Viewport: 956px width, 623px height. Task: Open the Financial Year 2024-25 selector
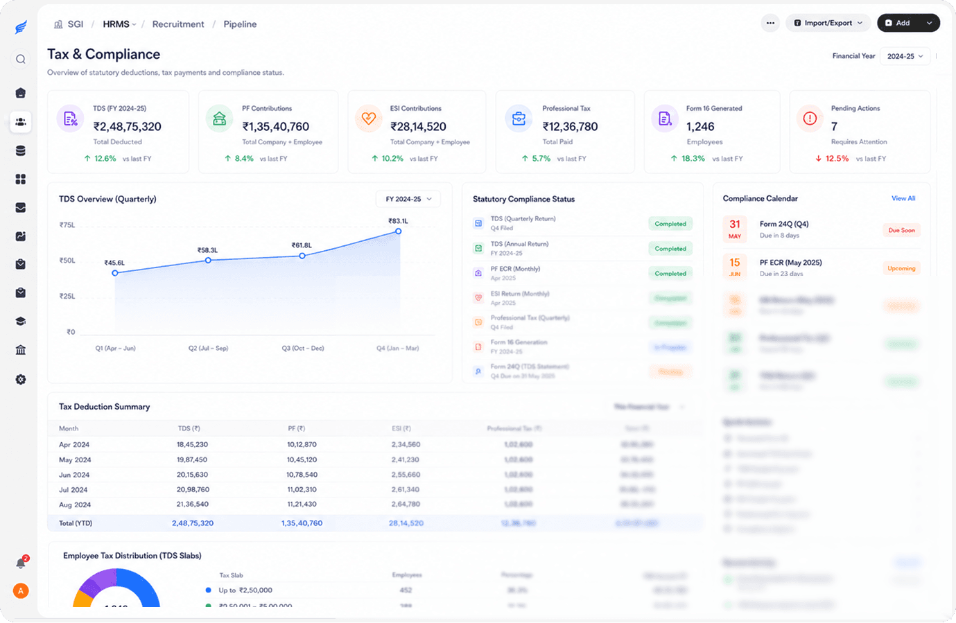pos(905,56)
